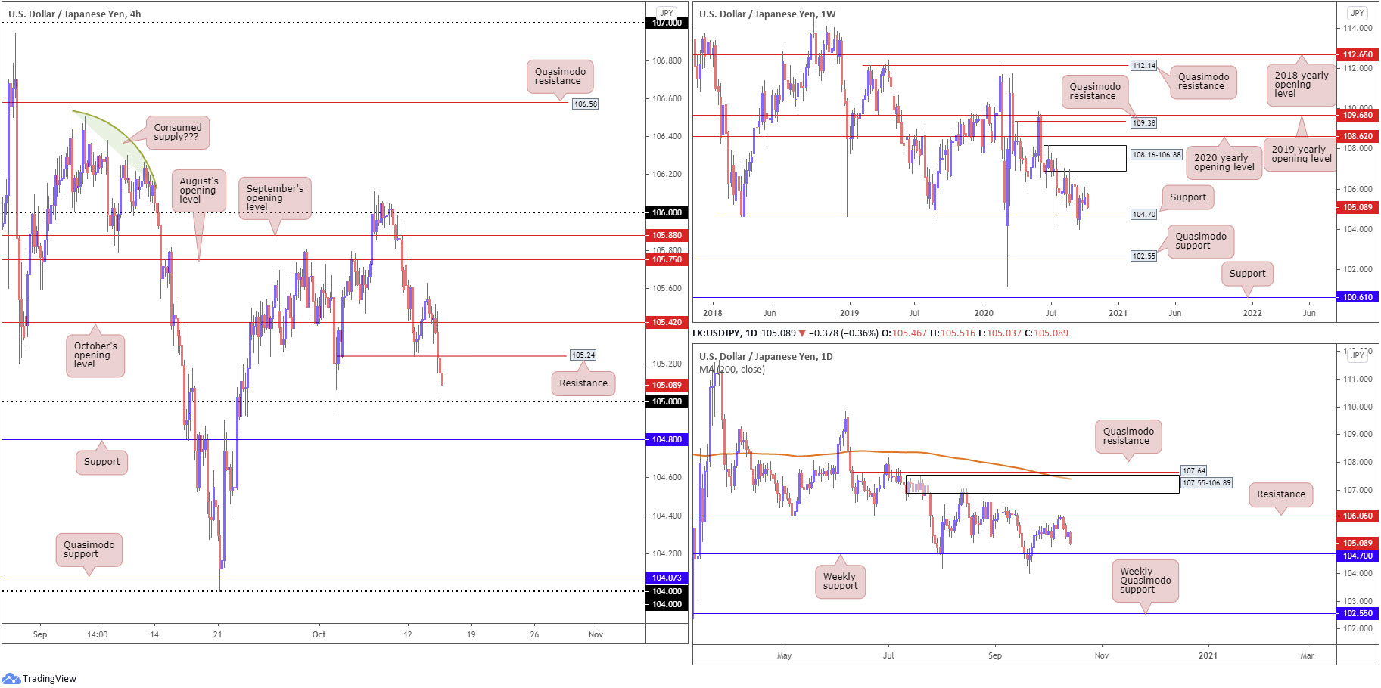The height and width of the screenshot is (688, 1381).
Task: Select Quasimodo resistance callout on daily chart
Action: [1128, 436]
